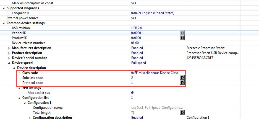Collapse the Device description node

(x=14, y=68)
